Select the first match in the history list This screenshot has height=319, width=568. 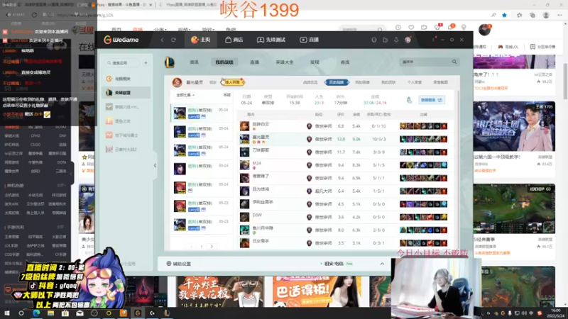[202, 113]
